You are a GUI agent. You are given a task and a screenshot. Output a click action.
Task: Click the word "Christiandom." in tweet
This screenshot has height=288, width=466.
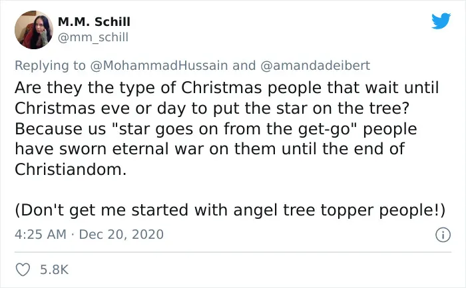[x=71, y=170]
